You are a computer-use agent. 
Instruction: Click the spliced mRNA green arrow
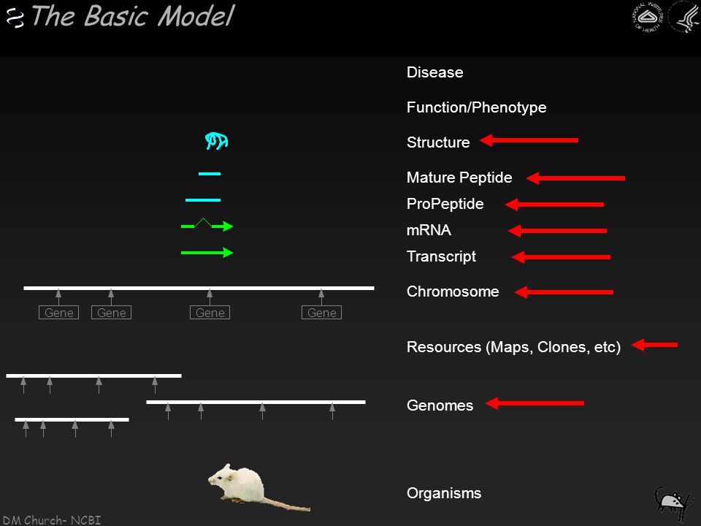point(207,225)
